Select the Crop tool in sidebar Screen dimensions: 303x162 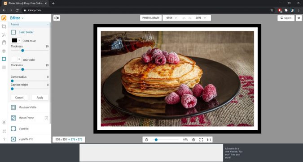4,26
